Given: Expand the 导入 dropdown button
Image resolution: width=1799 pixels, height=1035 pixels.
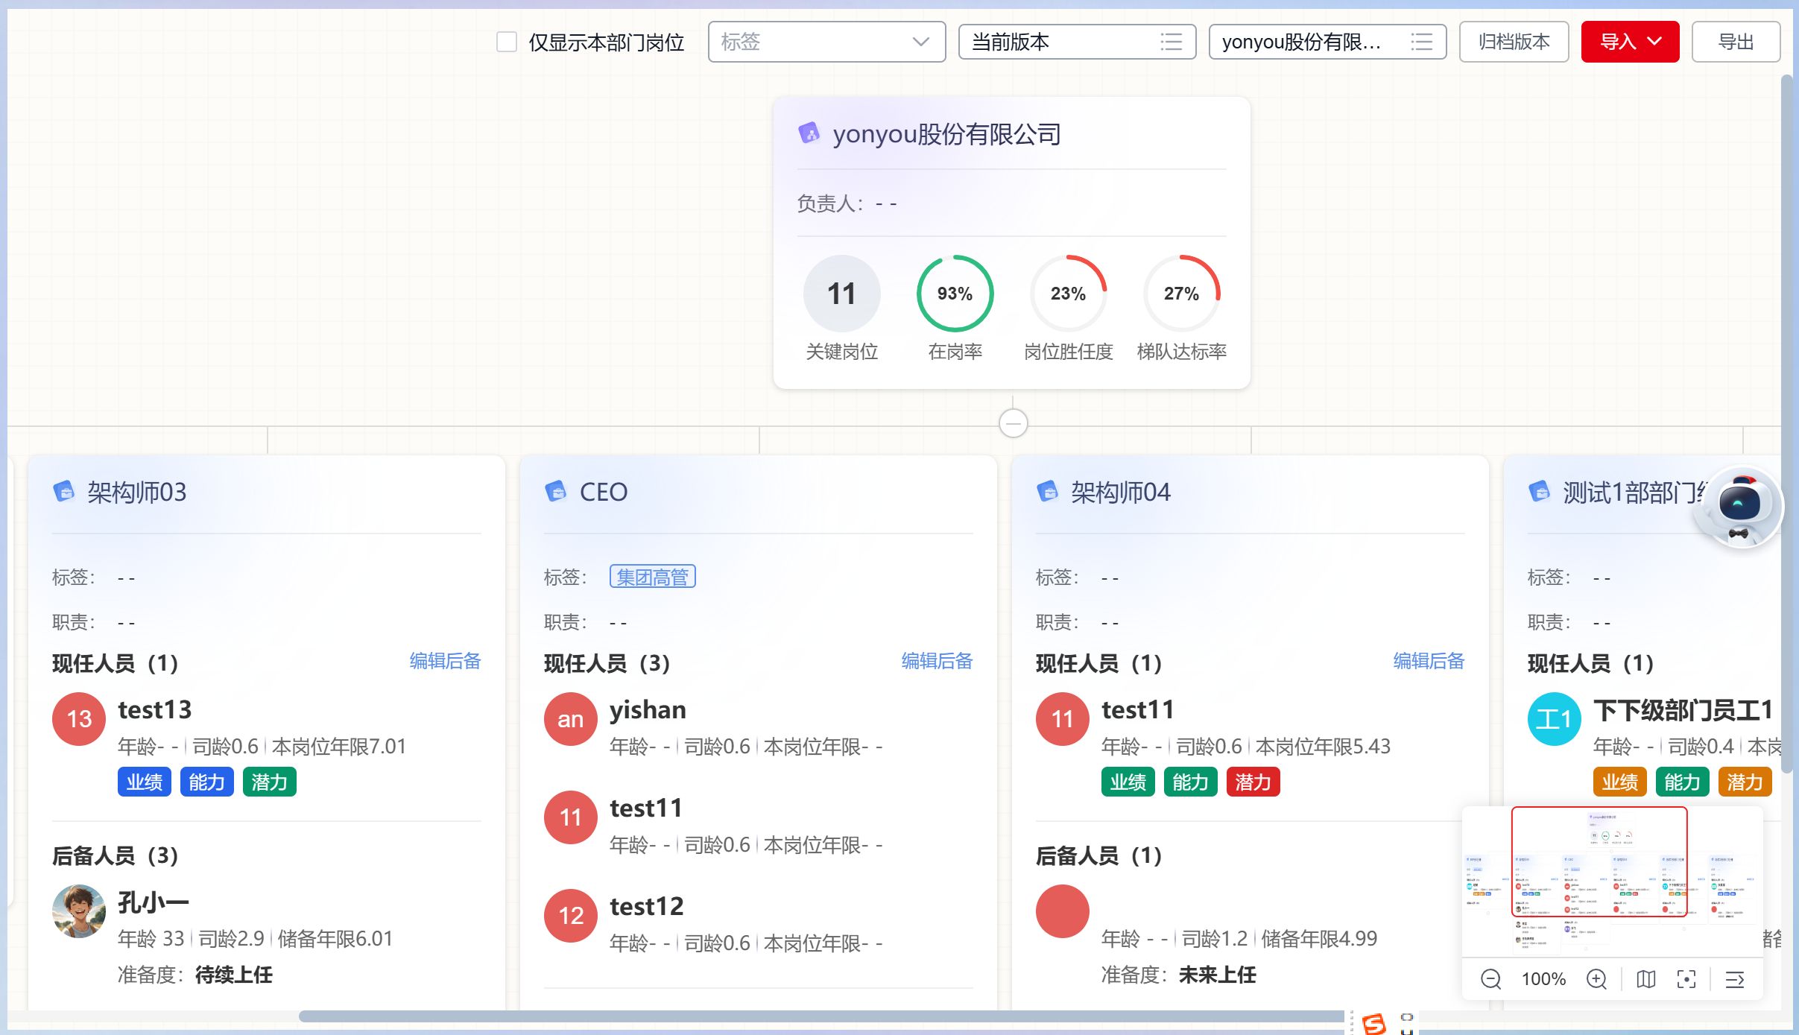Looking at the screenshot, I should (1630, 42).
